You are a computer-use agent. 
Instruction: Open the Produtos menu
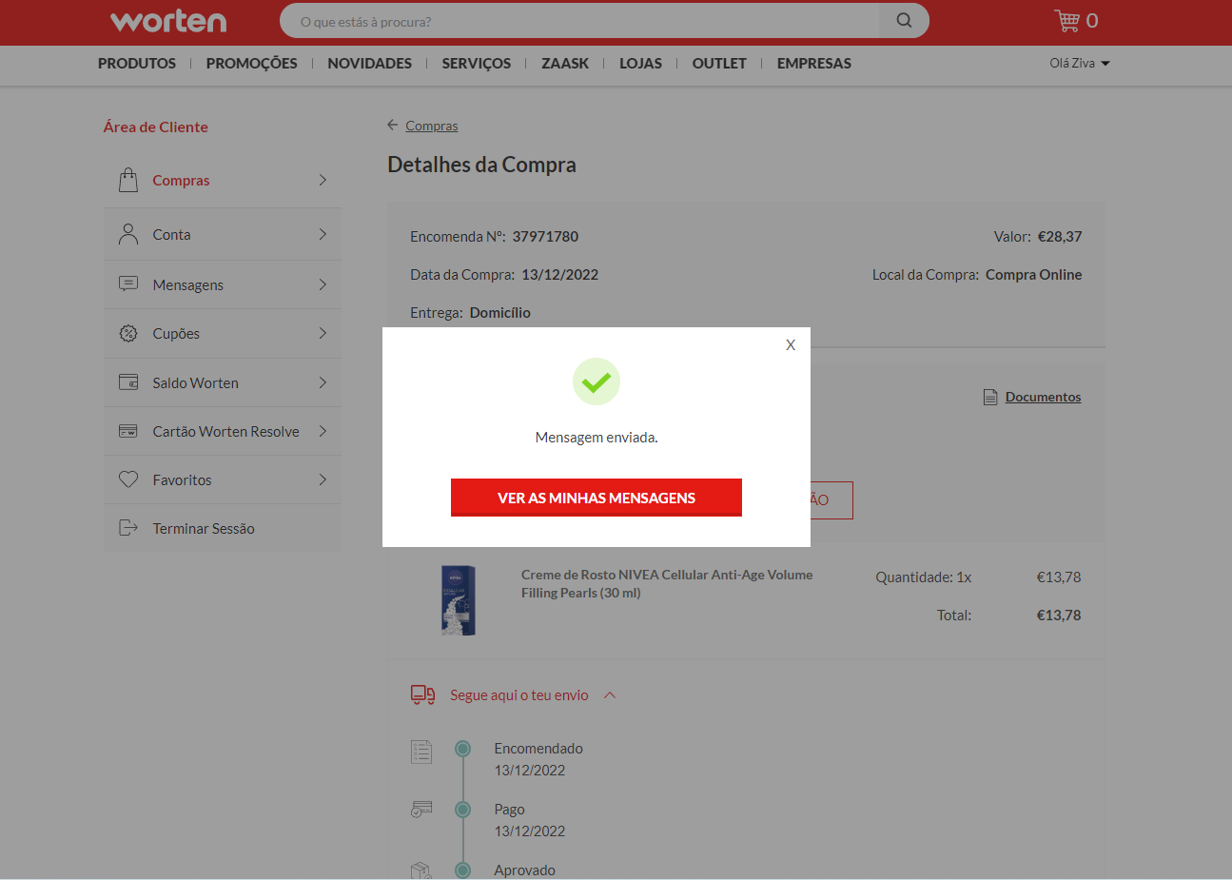(137, 64)
